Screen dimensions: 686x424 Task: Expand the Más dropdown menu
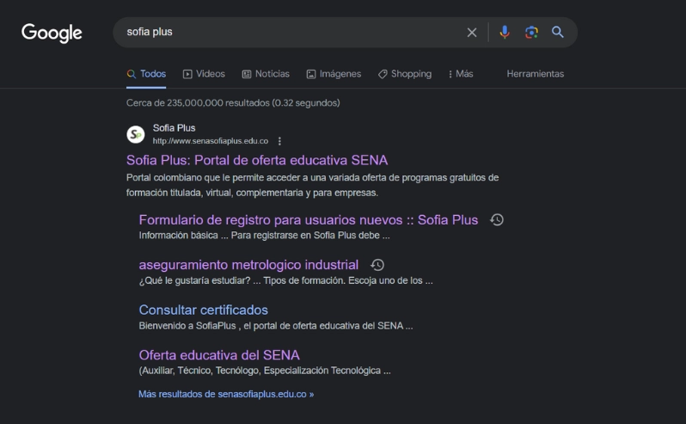(x=461, y=74)
